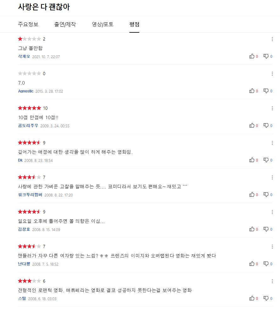Dislike 스틸's review

coord(266,298)
